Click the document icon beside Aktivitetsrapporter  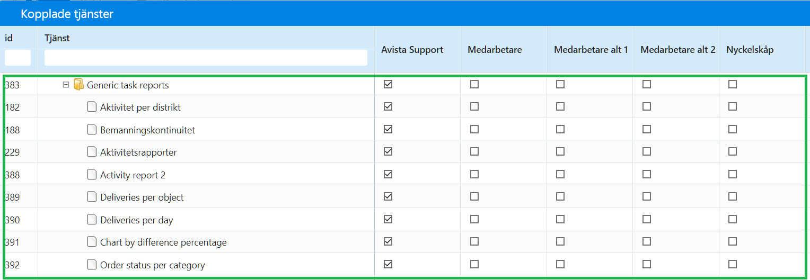92,152
